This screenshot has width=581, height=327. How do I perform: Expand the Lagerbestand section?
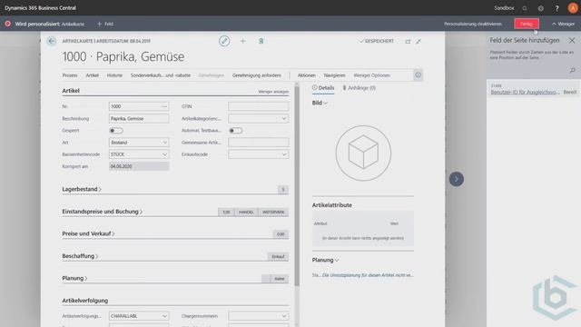(x=82, y=189)
